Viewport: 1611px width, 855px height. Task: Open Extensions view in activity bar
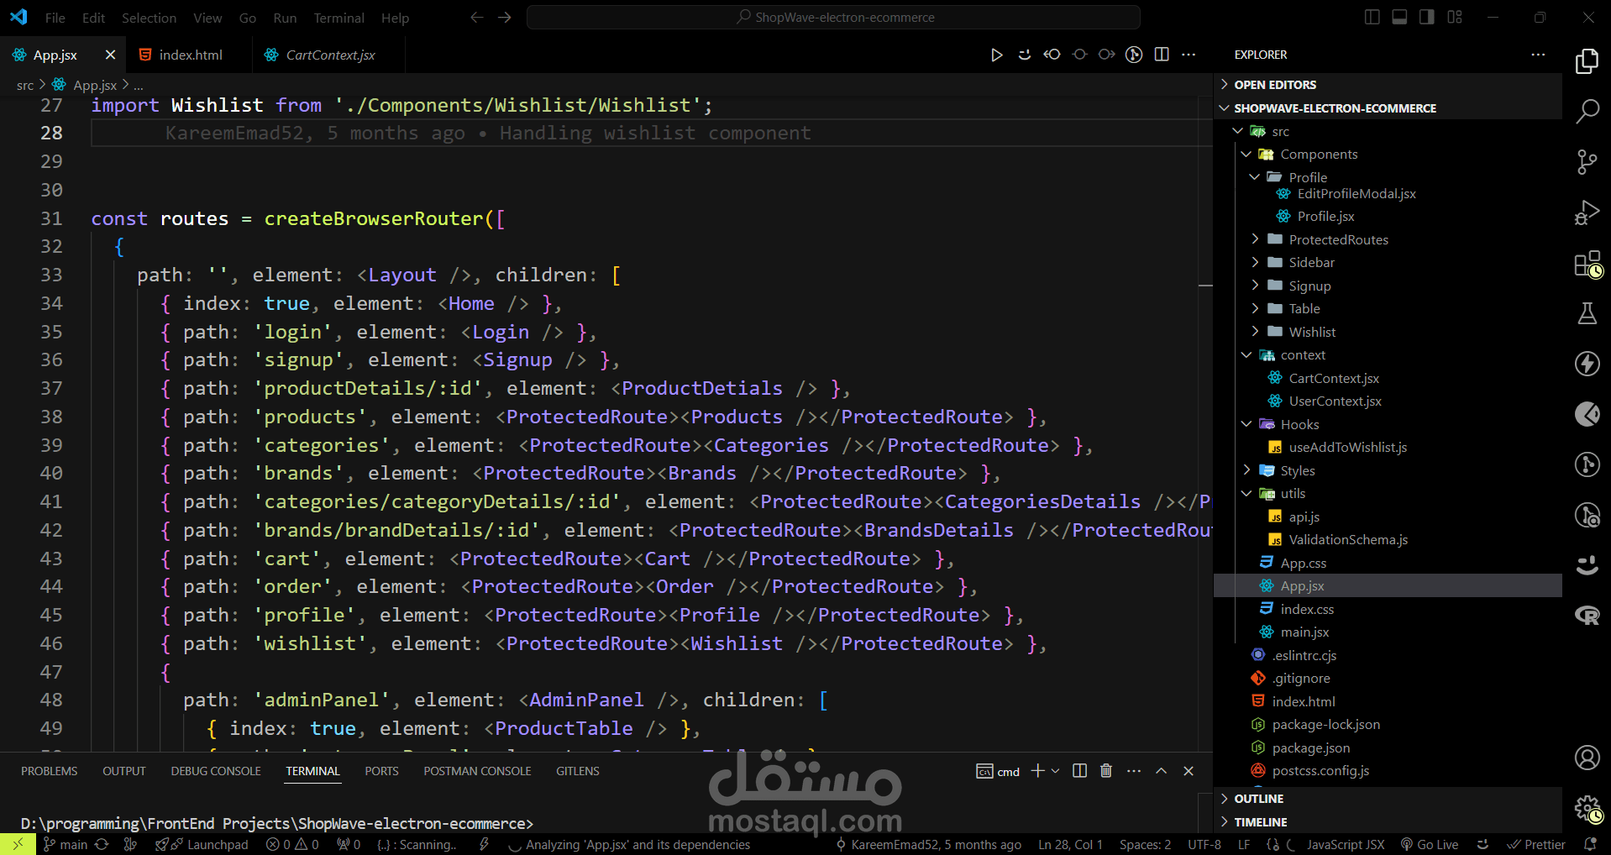pos(1587,264)
